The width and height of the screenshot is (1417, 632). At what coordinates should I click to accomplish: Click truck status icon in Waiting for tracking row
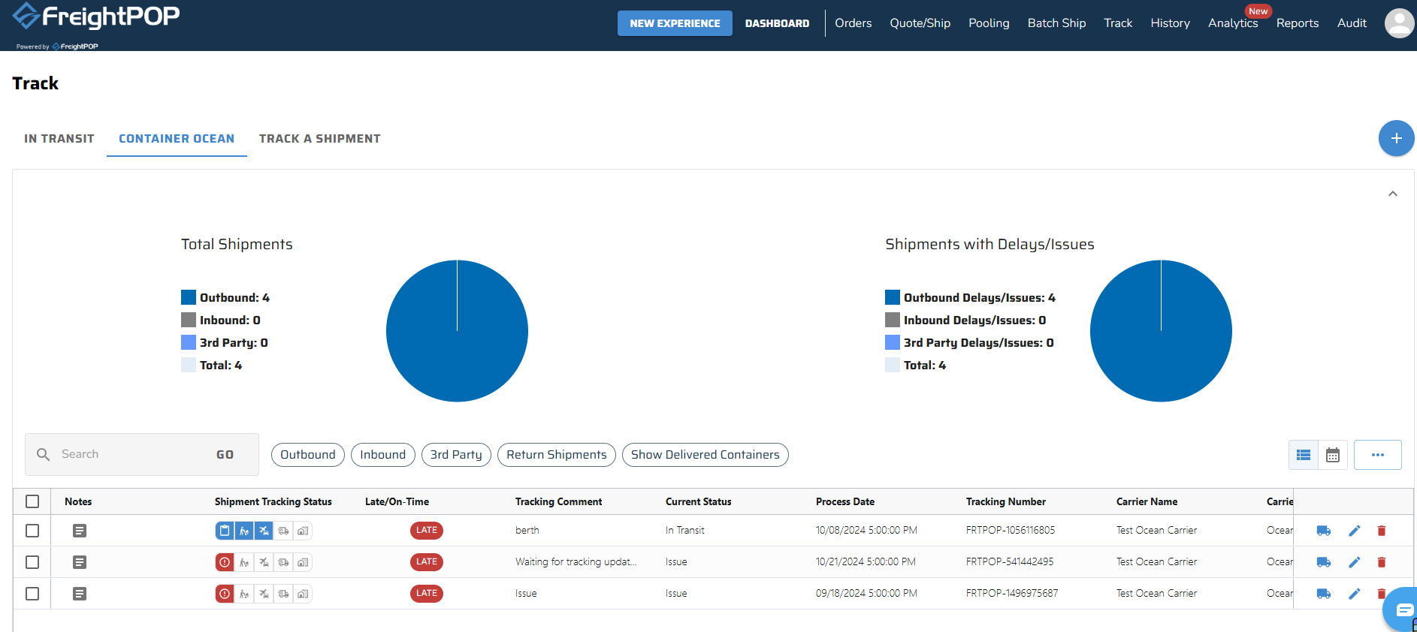pyautogui.click(x=283, y=562)
